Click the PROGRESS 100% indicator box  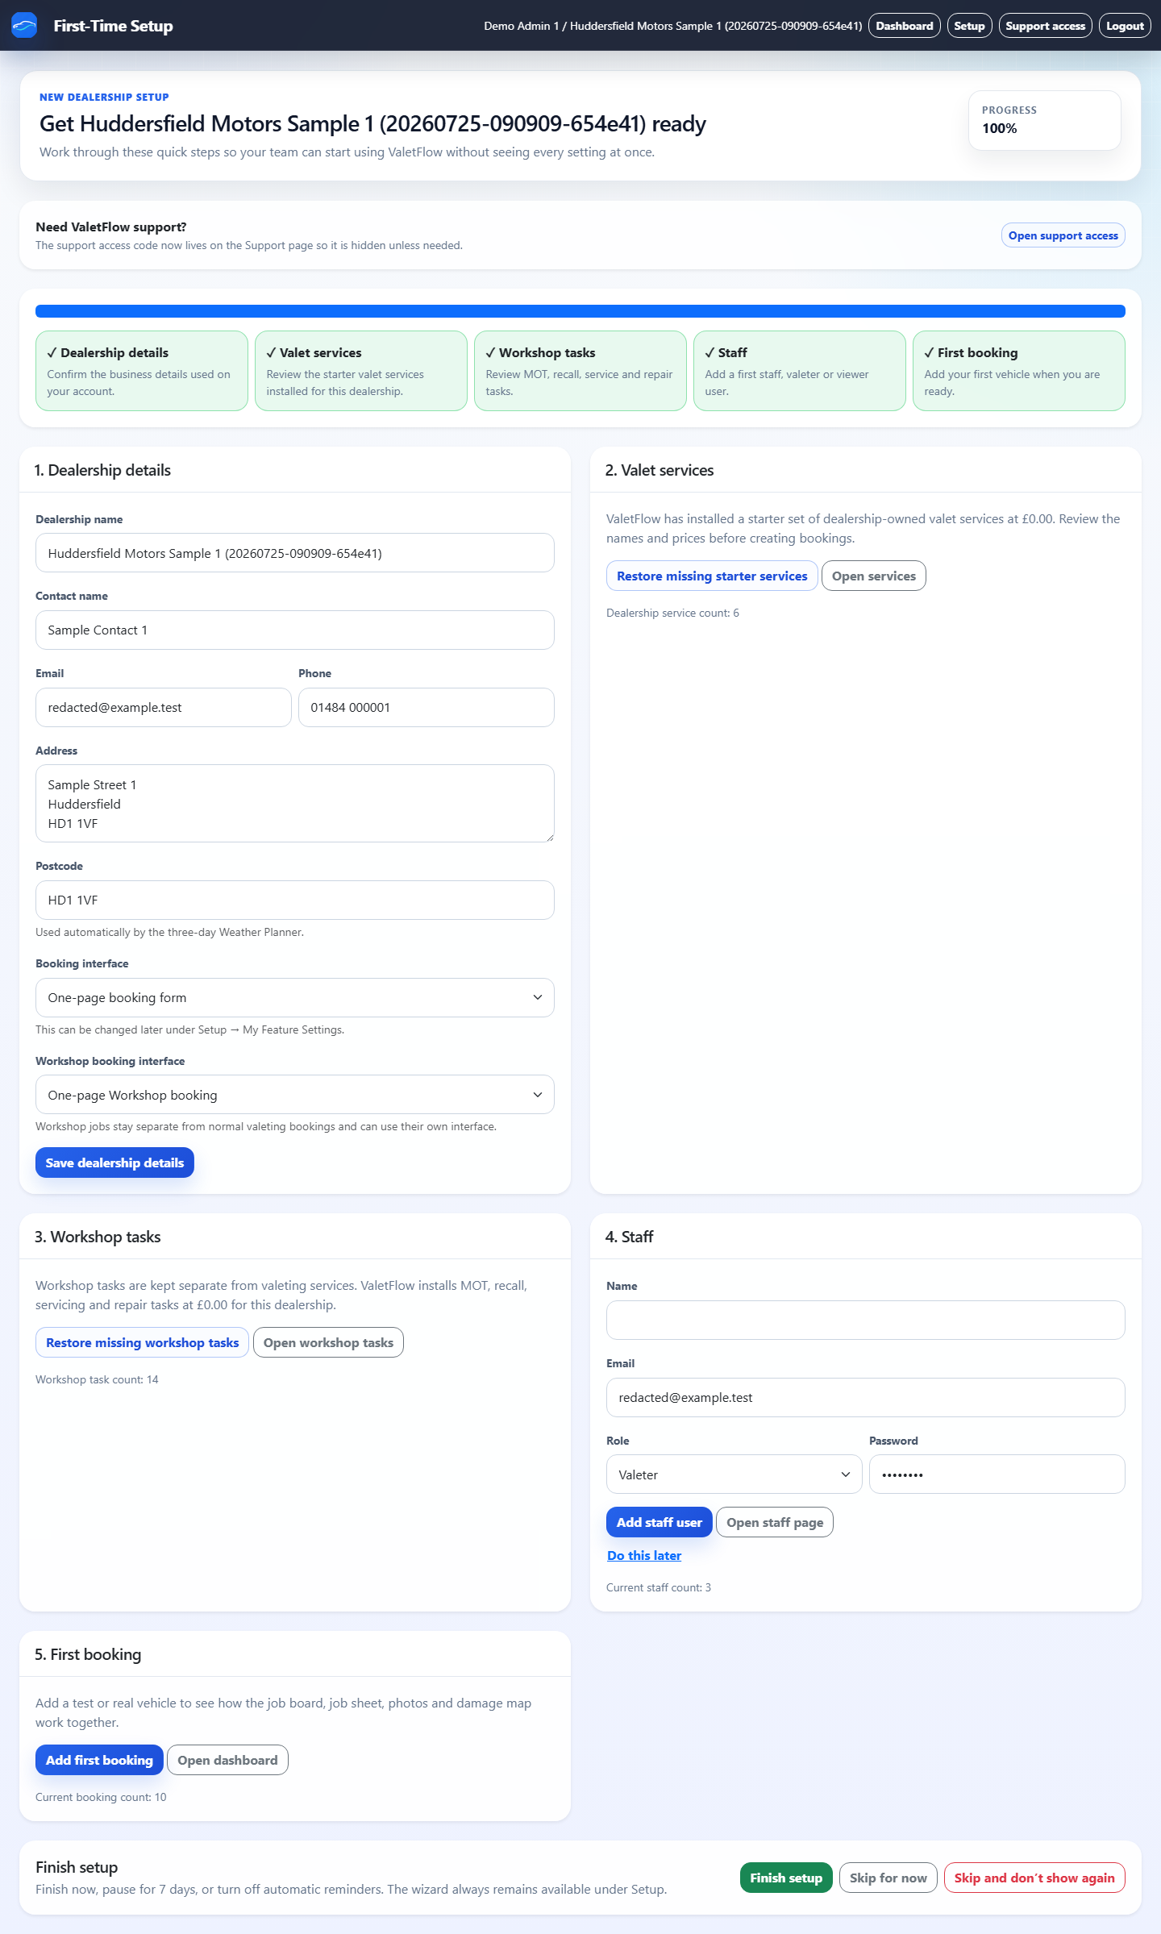coord(1045,120)
